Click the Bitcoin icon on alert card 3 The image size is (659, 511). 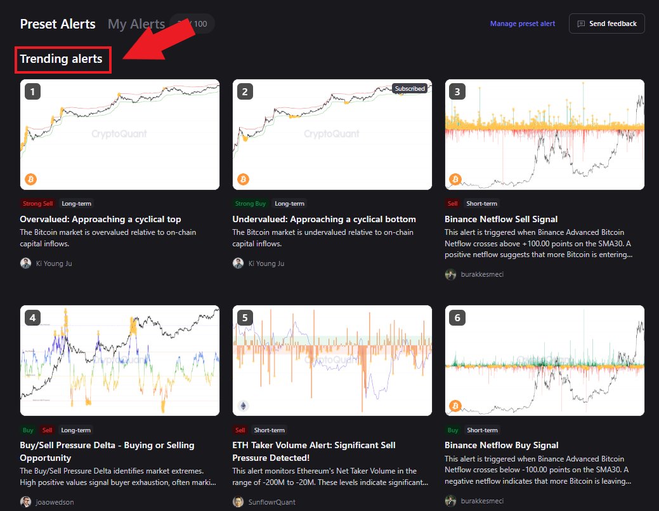[x=455, y=179]
